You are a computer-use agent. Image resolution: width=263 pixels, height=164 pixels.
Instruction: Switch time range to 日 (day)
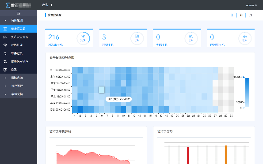point(232,15)
